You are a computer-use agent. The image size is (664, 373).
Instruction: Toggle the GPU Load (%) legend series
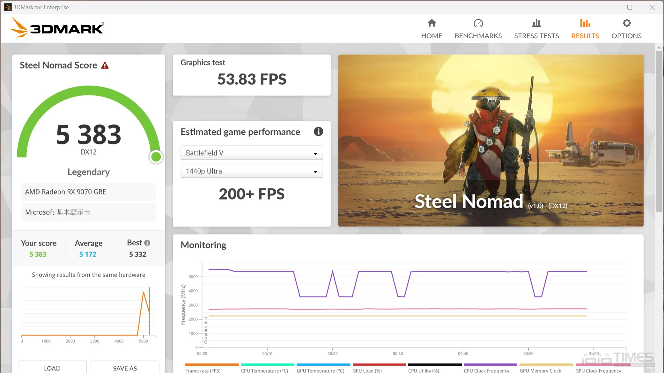(379, 368)
